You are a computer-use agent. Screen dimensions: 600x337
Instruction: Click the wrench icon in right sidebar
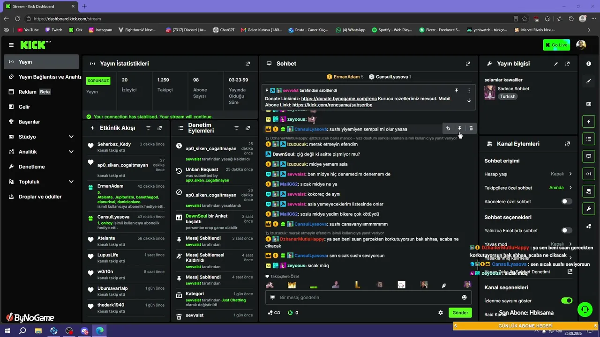(589, 208)
